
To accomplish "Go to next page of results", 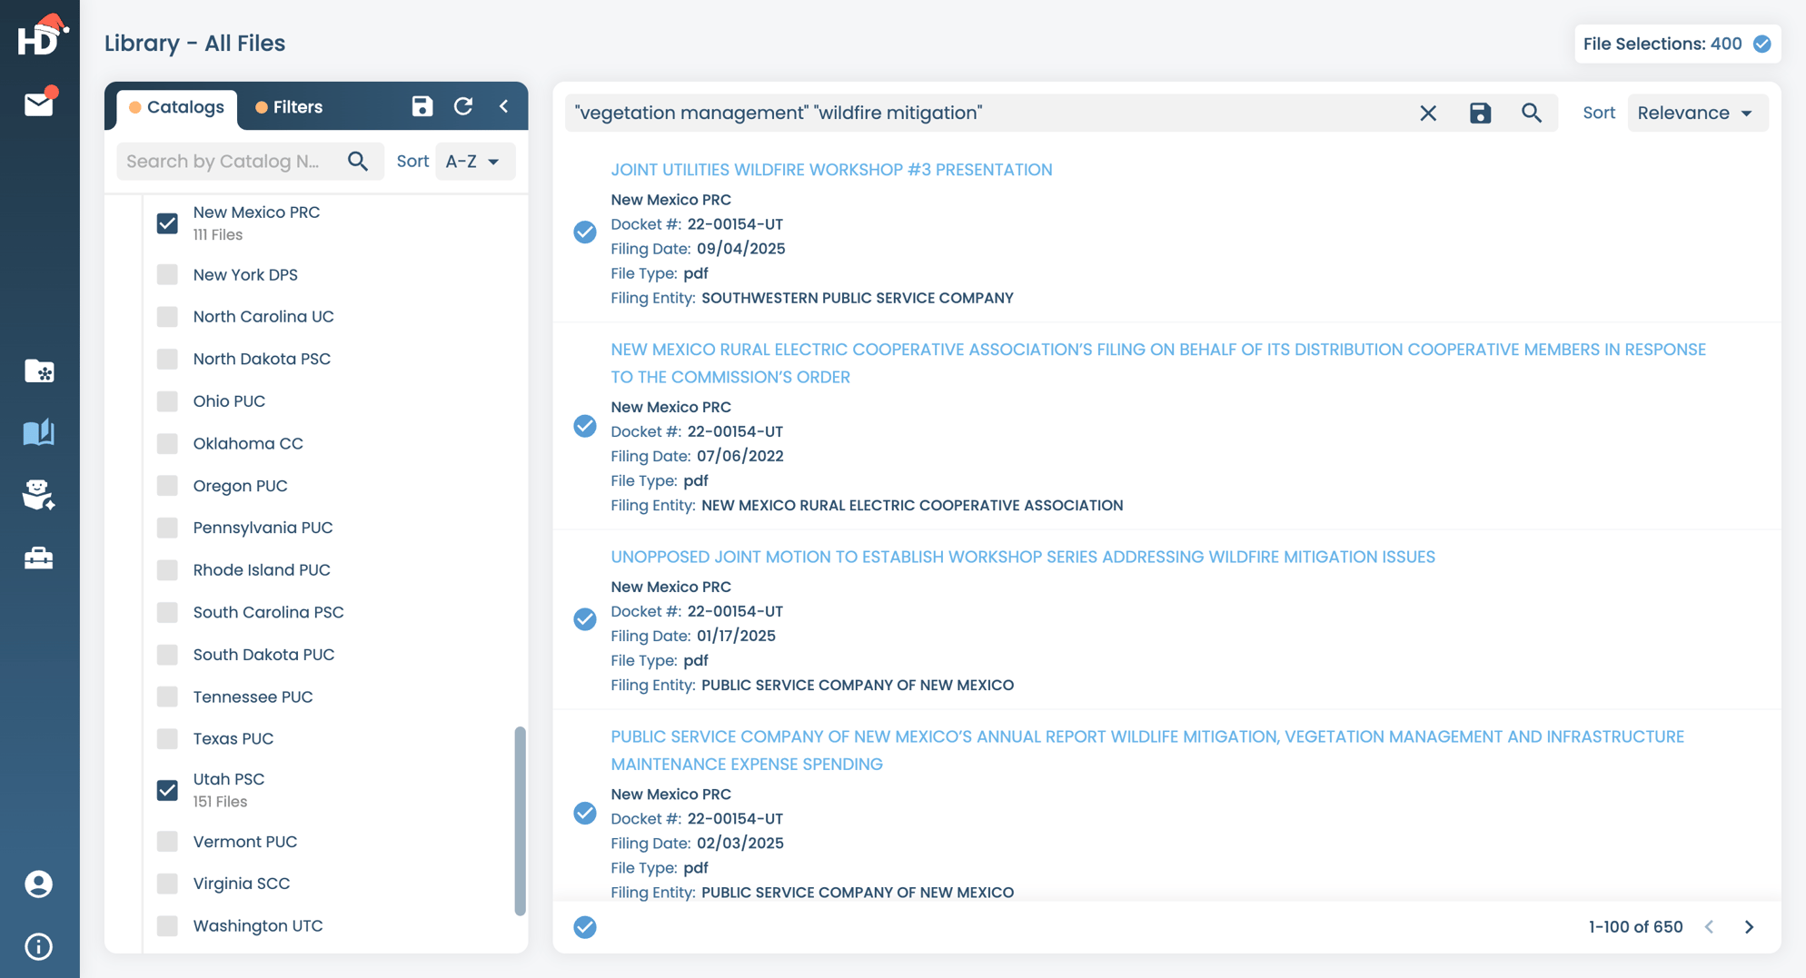I will click(1749, 926).
